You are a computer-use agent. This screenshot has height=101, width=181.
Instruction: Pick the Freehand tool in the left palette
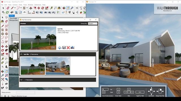coord(7,26)
